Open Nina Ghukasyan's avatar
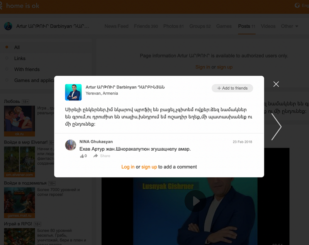 tap(71, 145)
